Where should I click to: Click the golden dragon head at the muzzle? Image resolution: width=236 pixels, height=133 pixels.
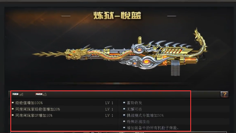coord(72,54)
